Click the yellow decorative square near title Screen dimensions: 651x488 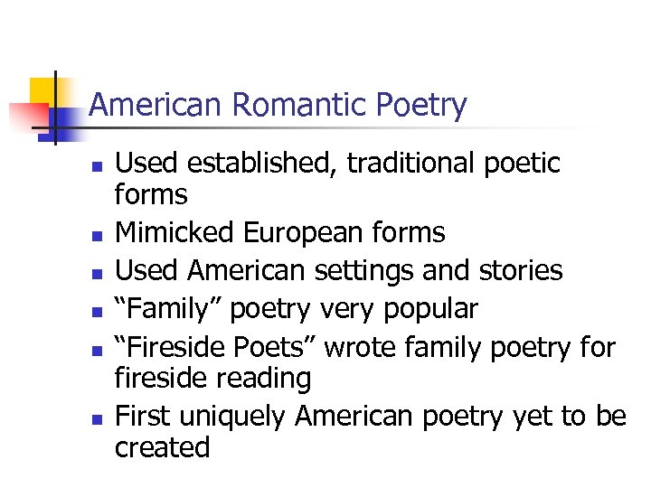(x=41, y=90)
